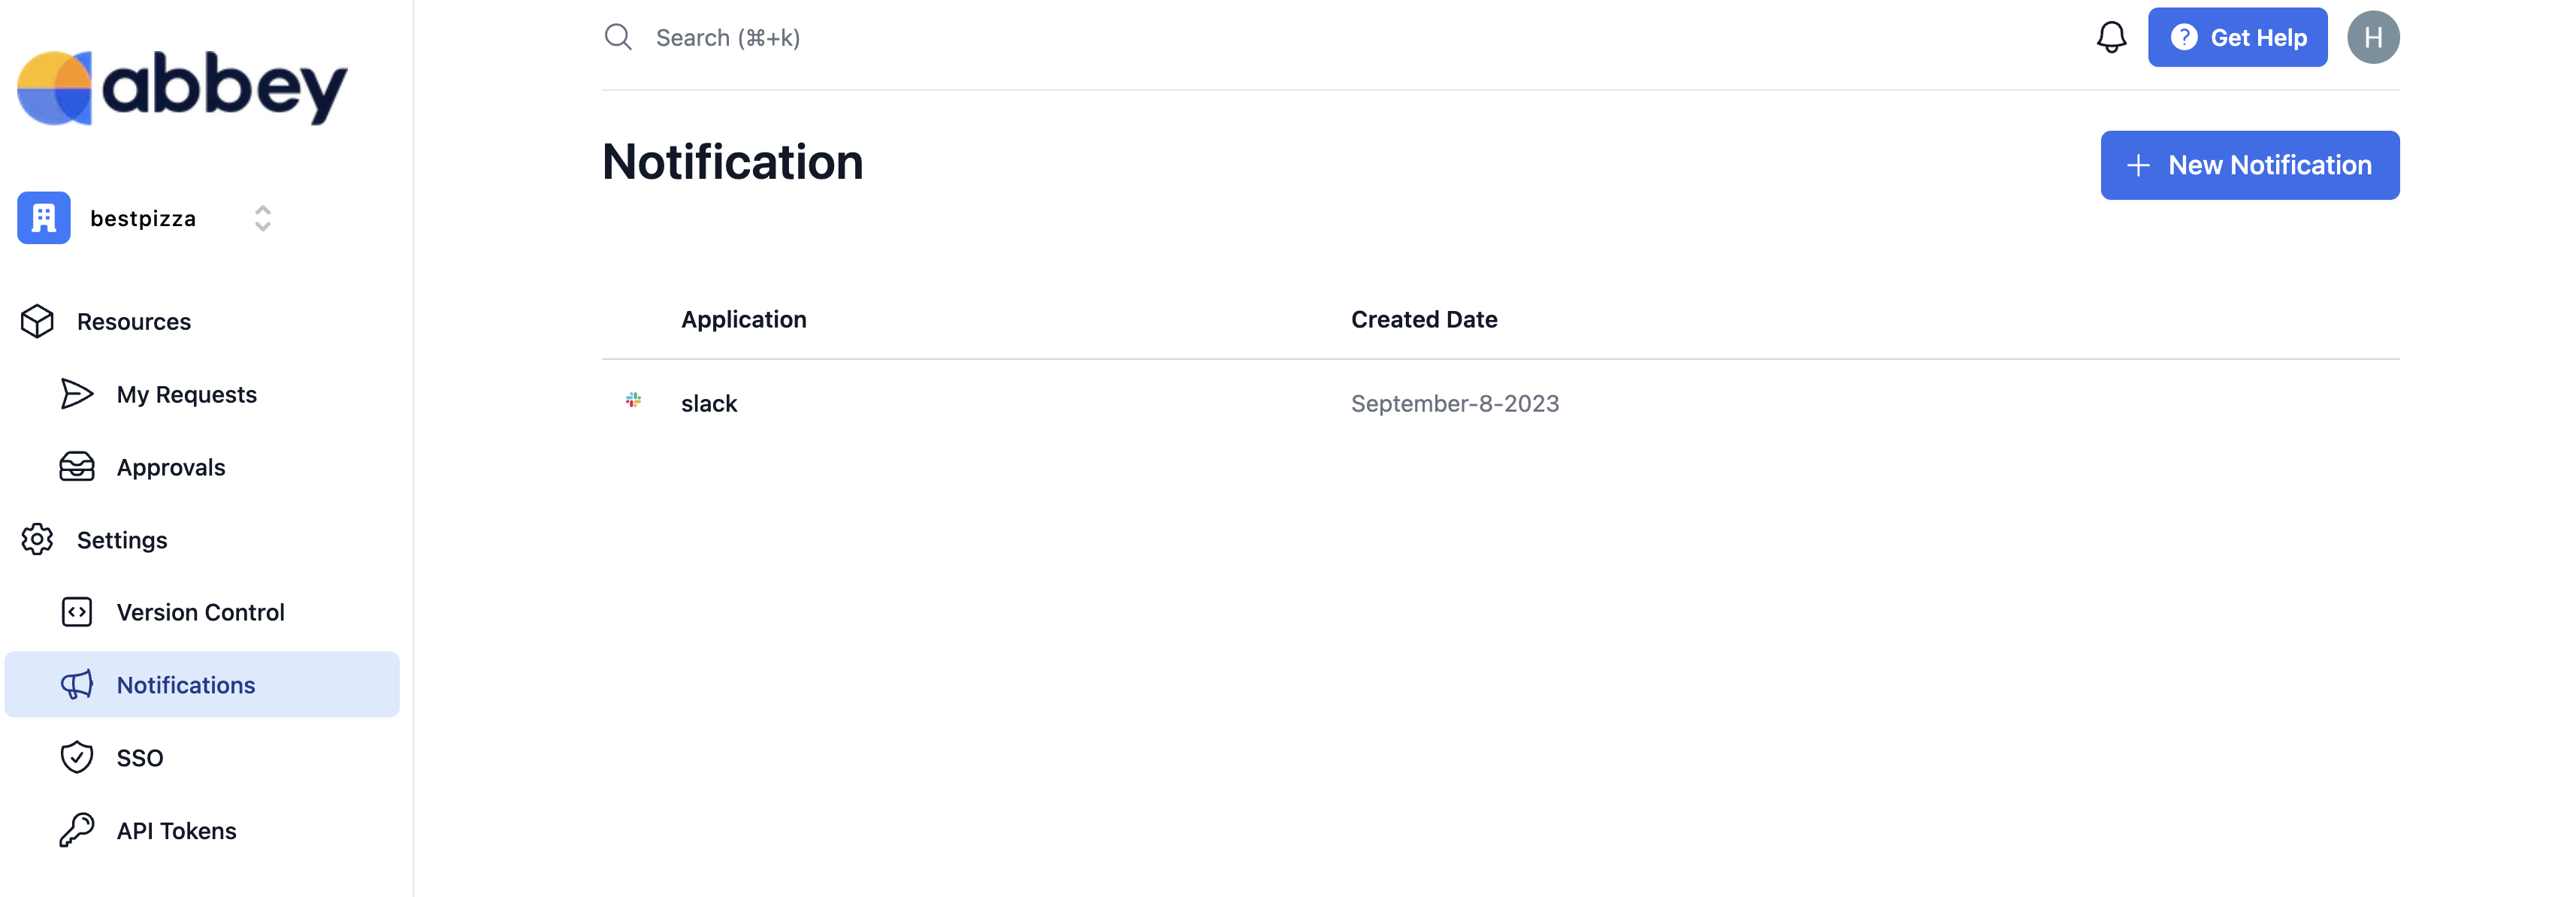Go to the Notifications settings page
This screenshot has height=897, width=2576.
(202, 684)
